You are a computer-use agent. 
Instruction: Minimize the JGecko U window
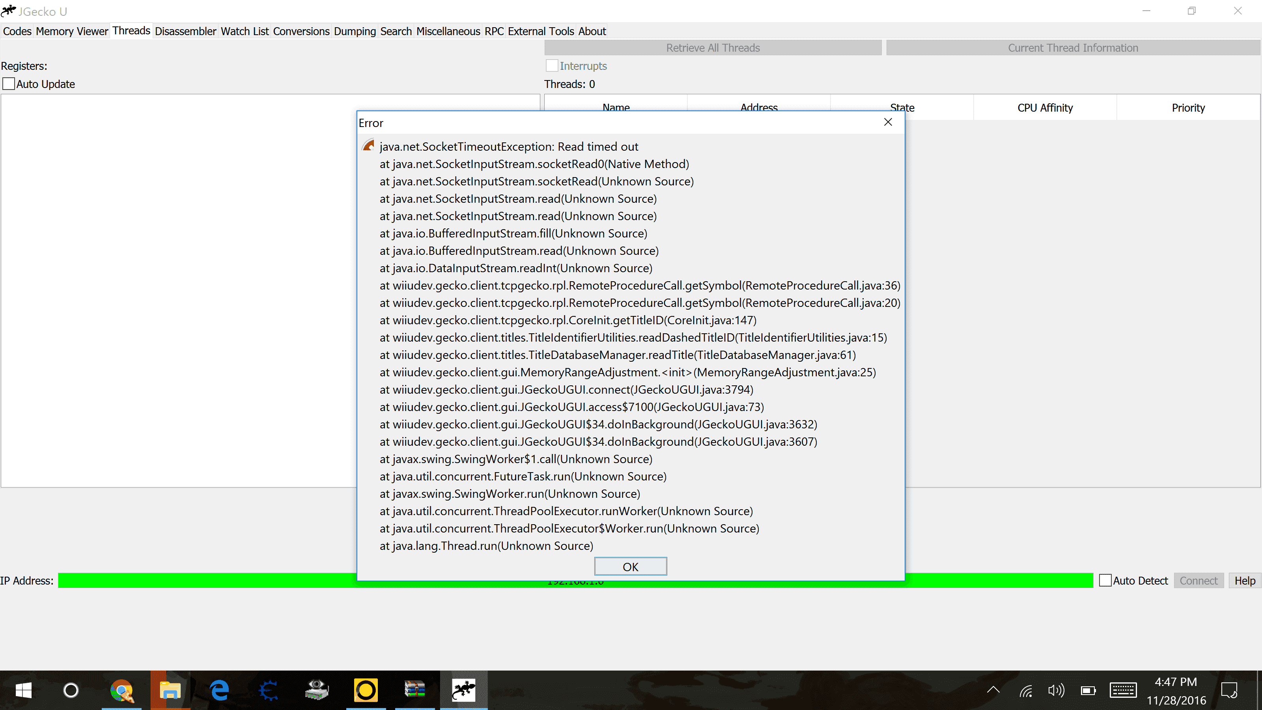click(x=1146, y=11)
